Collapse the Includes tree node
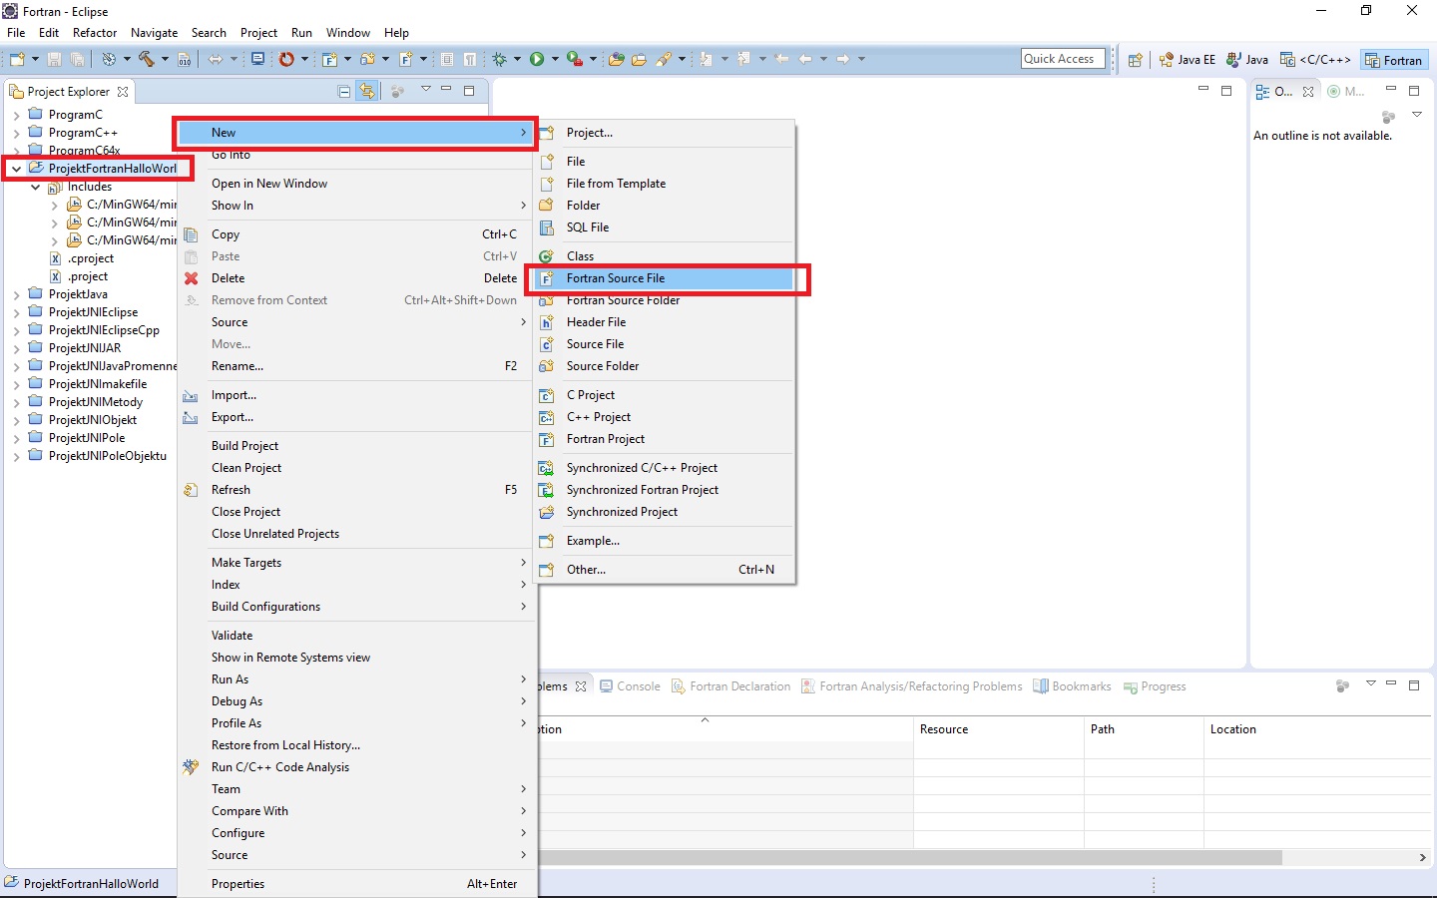The width and height of the screenshot is (1437, 898). (36, 188)
